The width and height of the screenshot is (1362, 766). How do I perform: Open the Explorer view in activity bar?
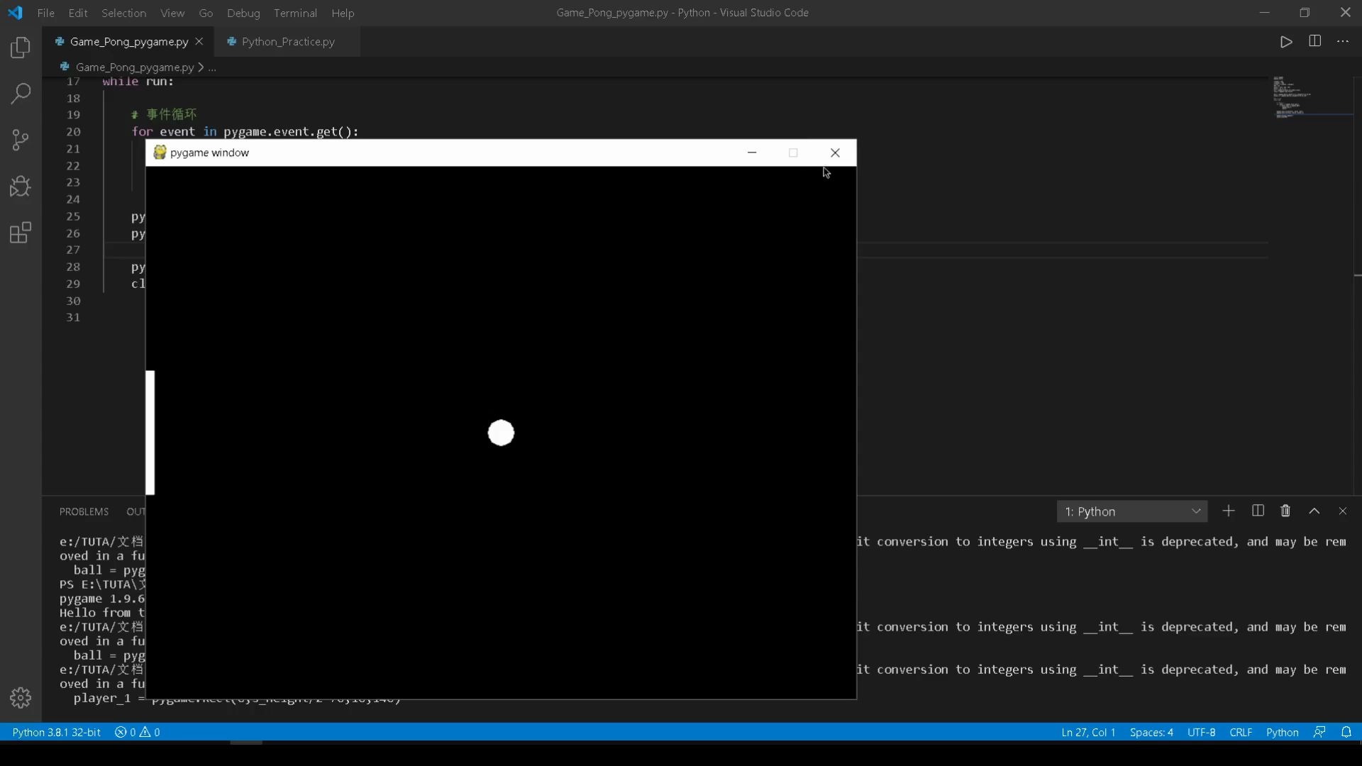click(x=21, y=48)
